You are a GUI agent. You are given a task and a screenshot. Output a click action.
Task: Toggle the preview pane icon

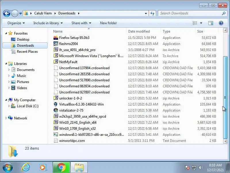click(x=211, y=23)
